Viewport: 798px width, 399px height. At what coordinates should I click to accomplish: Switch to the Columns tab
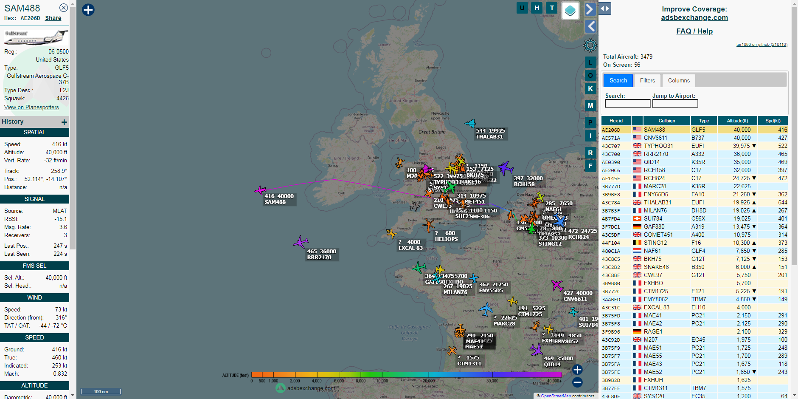pos(679,80)
